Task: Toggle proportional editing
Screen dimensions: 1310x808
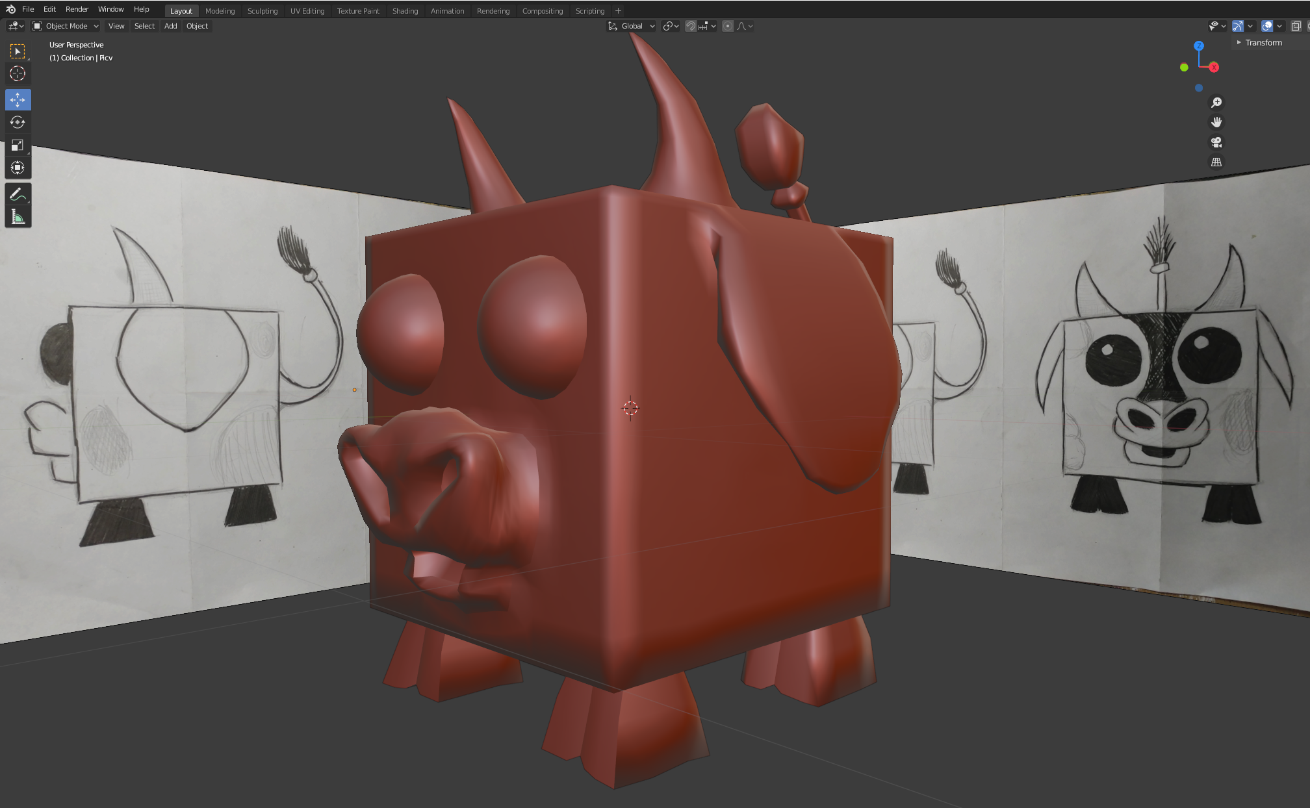Action: [x=728, y=26]
